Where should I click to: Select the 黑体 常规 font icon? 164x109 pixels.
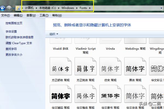[135, 66]
